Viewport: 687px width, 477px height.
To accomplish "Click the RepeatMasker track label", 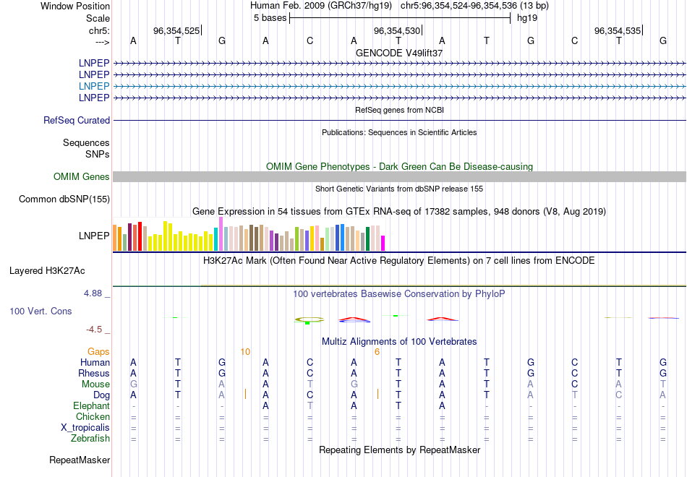I will (80, 460).
